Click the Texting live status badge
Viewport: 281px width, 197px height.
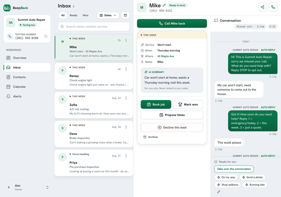pos(28,25)
